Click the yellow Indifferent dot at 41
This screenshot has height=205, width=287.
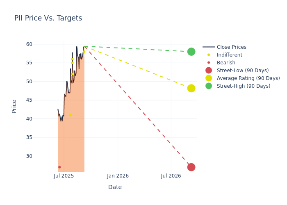pos(70,115)
